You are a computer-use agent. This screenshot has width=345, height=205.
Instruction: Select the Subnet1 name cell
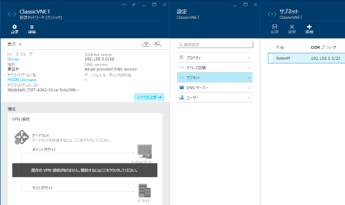pos(283,58)
